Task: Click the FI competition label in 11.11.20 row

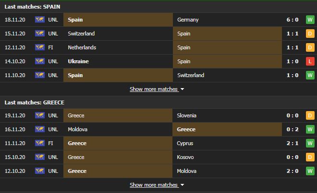Action: [x=50, y=143]
